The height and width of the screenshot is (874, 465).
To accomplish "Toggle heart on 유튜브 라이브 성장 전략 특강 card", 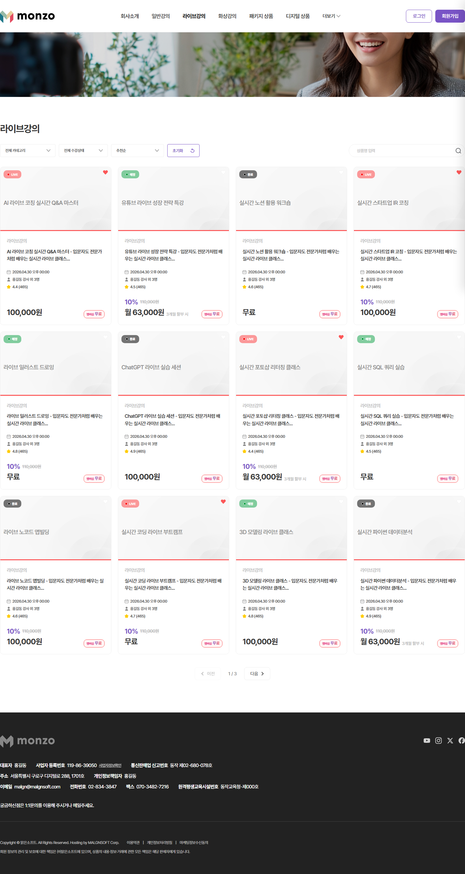I will [x=223, y=172].
